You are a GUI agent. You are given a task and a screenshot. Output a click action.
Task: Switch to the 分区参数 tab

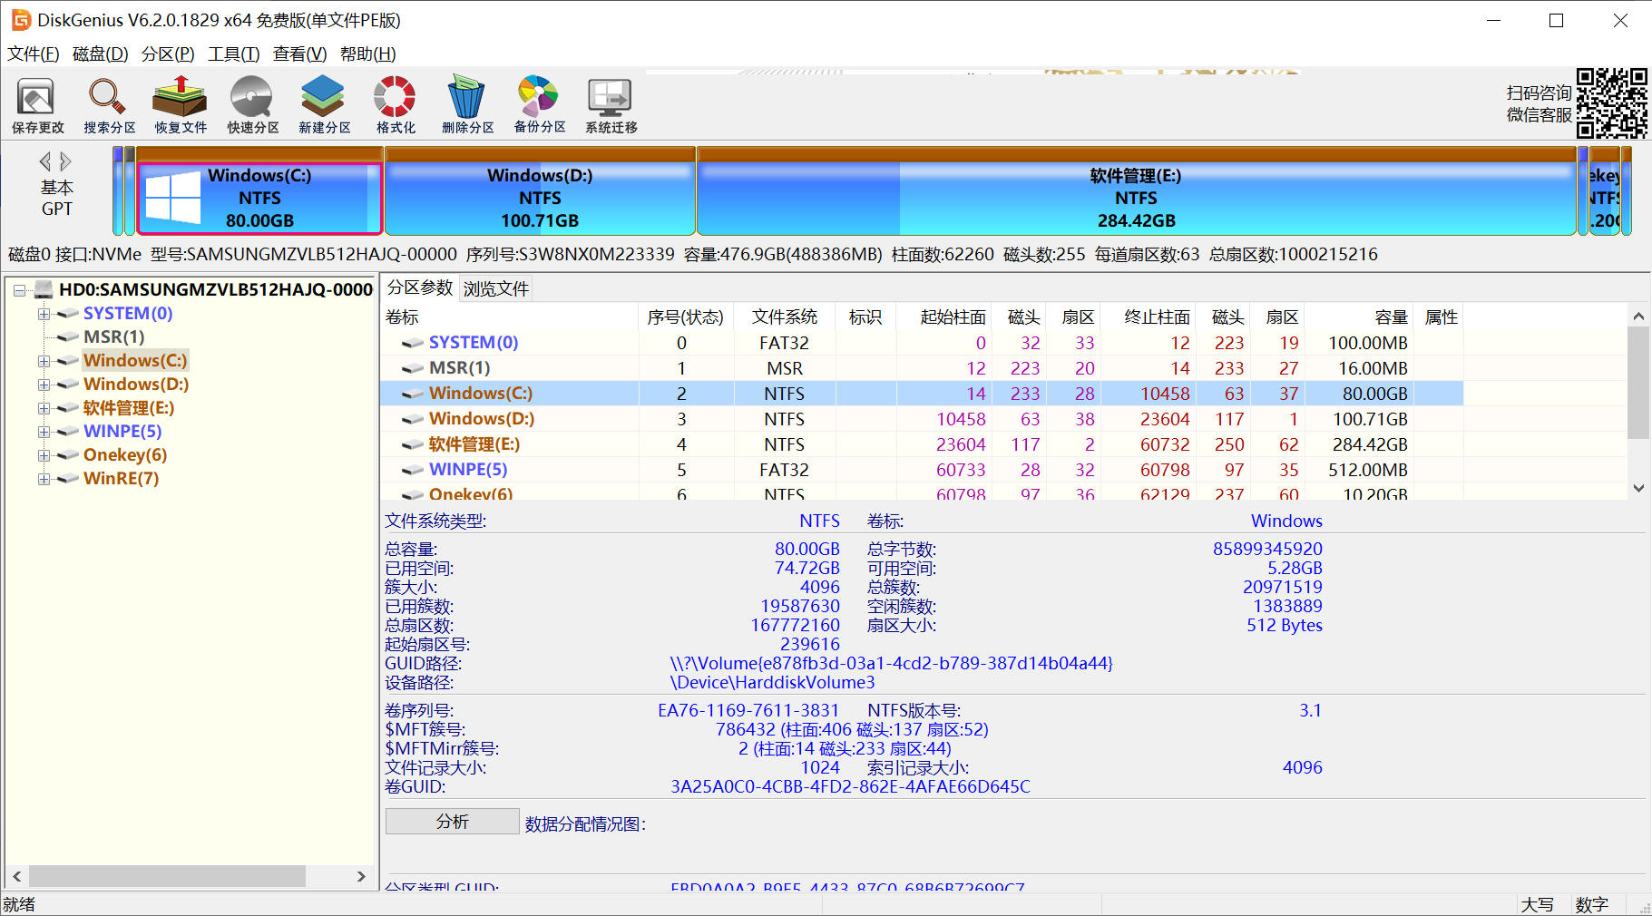[x=420, y=288]
